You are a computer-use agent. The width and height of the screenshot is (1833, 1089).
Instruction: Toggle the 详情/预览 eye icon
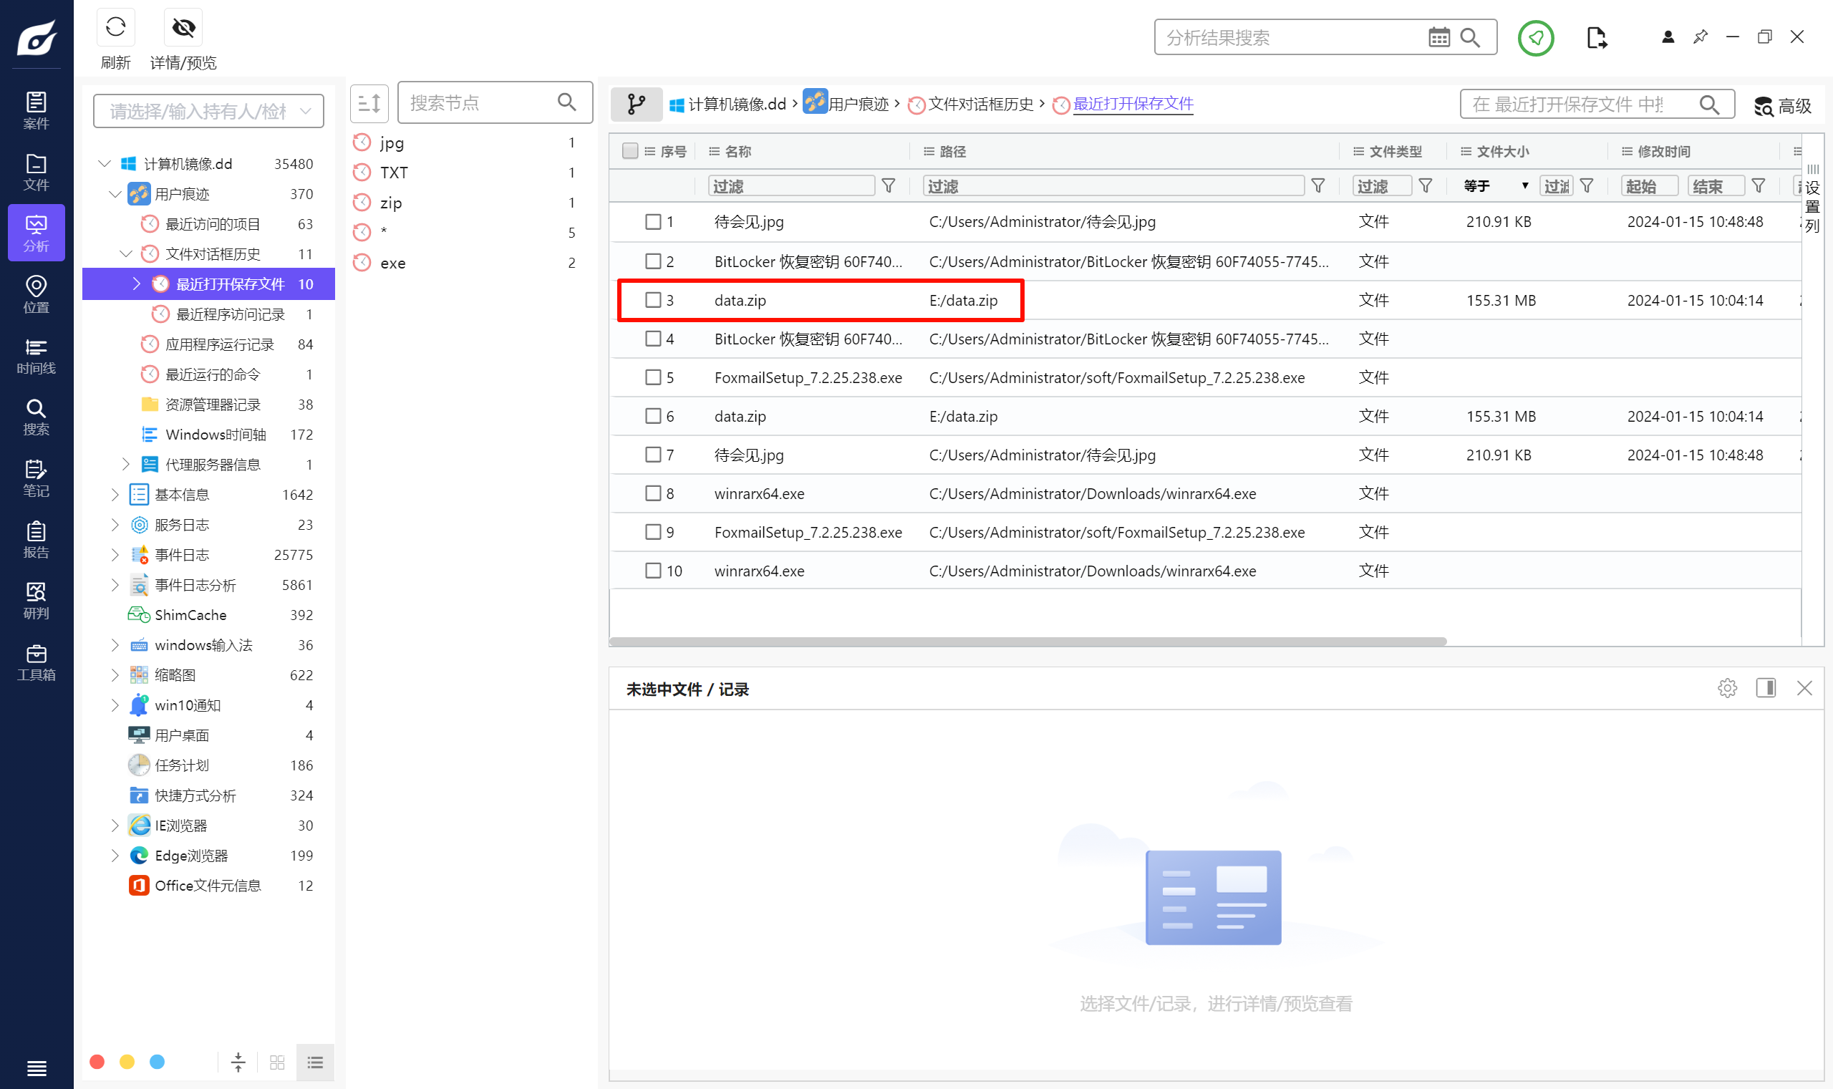click(x=183, y=28)
